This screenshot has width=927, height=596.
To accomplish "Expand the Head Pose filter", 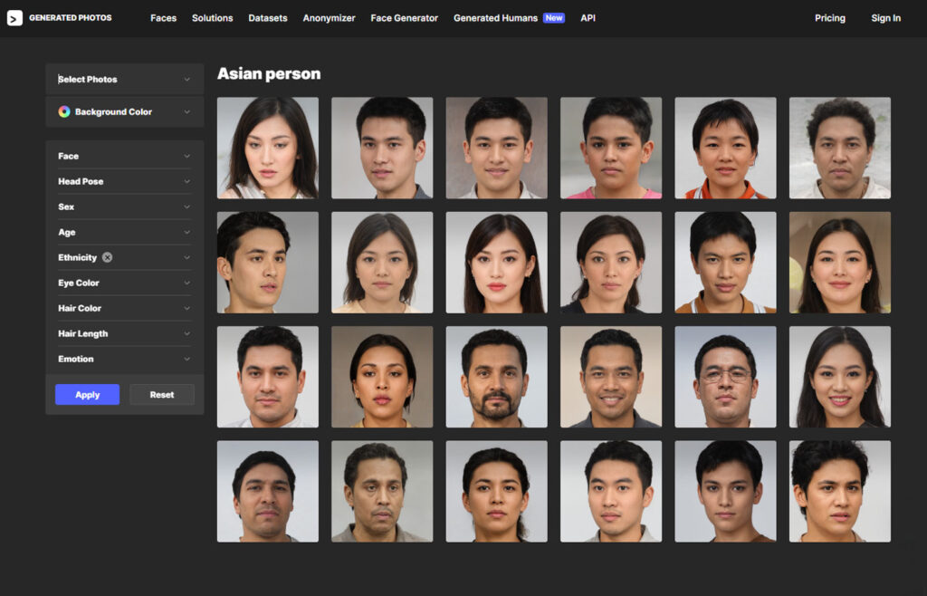I will (x=125, y=181).
